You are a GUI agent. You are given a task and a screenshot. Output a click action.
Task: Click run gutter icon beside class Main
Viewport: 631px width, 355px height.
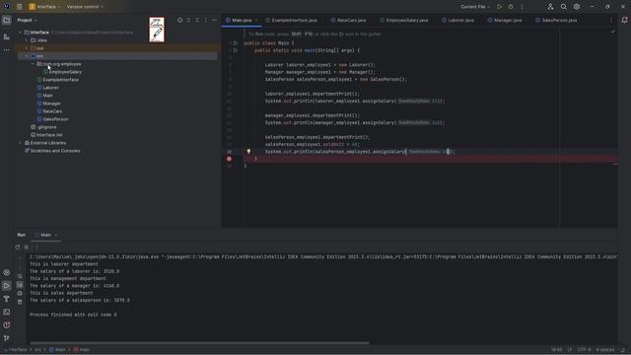pos(236,43)
